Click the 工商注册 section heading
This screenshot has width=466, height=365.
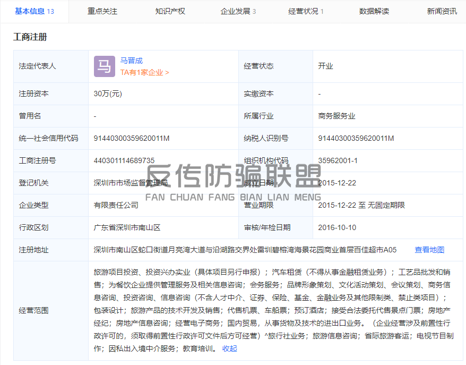[30, 37]
